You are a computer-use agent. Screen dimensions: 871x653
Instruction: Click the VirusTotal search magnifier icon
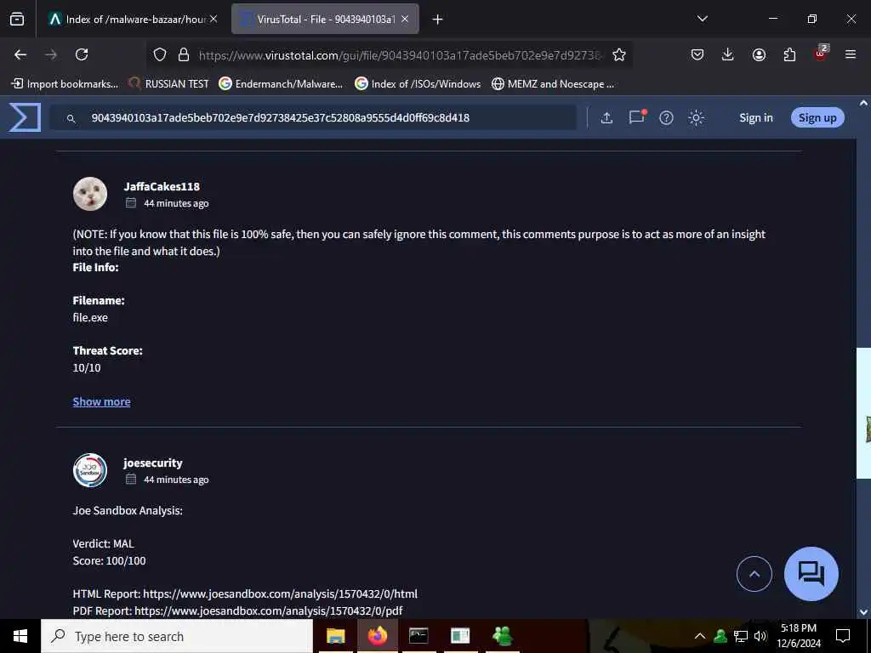[x=71, y=118]
